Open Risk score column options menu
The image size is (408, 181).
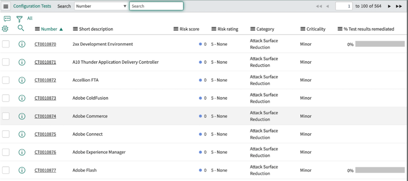(176, 29)
